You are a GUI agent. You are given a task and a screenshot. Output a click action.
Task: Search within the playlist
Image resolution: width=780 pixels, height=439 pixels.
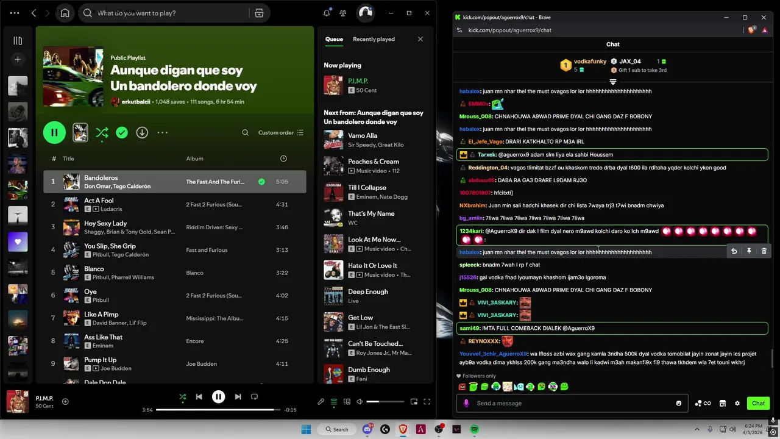(x=245, y=132)
